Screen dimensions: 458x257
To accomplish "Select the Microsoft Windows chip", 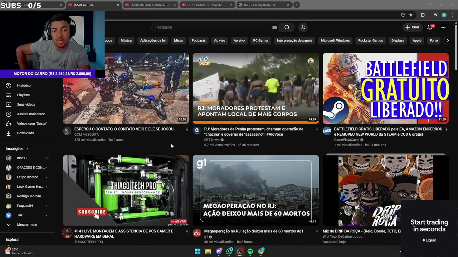I will tap(335, 41).
